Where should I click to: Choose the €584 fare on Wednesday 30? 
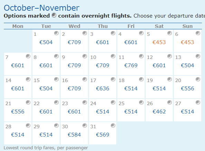74,135
